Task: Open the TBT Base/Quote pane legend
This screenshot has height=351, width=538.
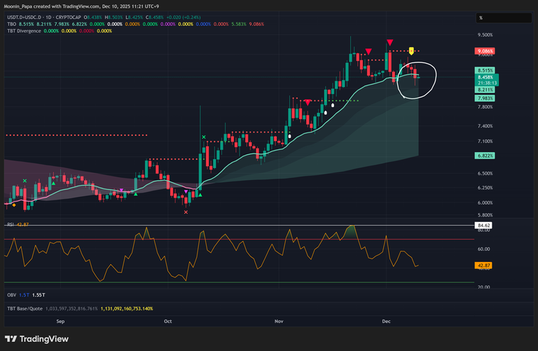Action: [x=23, y=308]
